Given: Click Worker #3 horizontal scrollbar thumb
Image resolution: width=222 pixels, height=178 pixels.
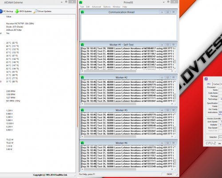Looking at the screenshot, I should pyautogui.click(x=110, y=137).
